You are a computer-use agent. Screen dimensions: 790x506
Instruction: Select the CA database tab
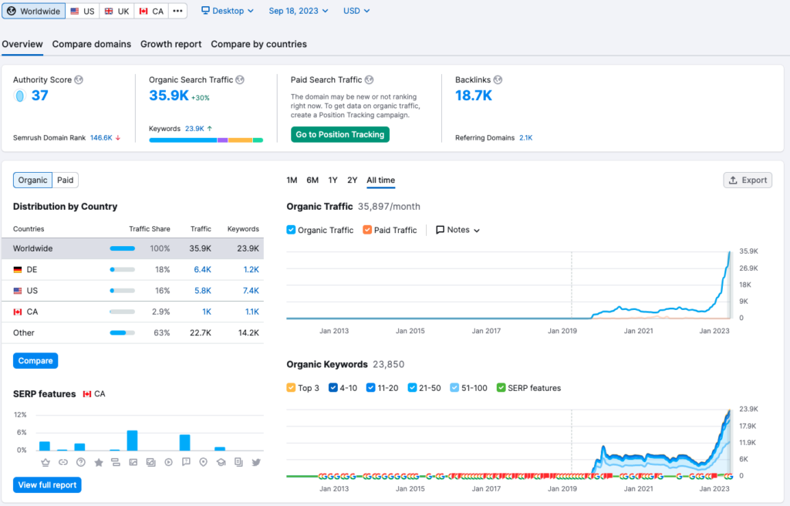tap(151, 11)
